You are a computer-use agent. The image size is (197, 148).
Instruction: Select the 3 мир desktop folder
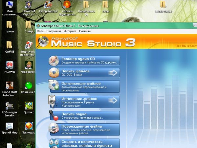pyautogui.click(x=29, y=27)
